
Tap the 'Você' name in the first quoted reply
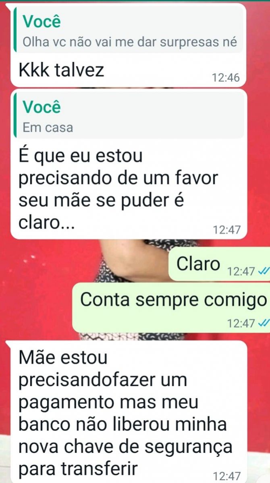tap(42, 22)
